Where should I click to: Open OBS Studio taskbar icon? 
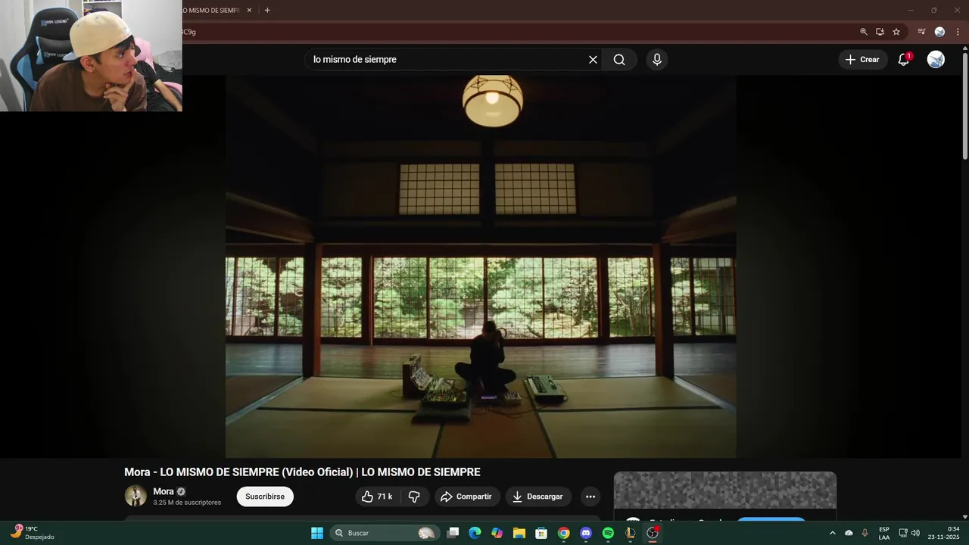(x=653, y=533)
